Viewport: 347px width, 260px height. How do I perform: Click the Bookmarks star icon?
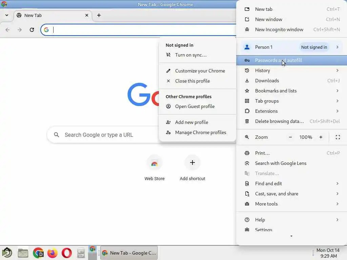(247, 91)
